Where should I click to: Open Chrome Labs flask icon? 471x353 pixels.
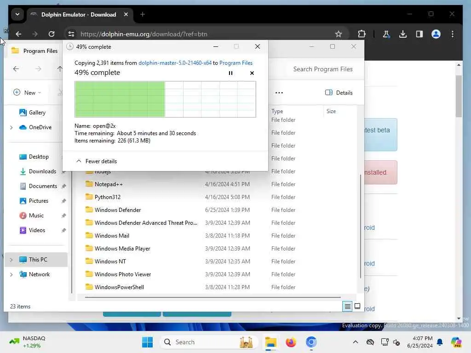pyautogui.click(x=386, y=34)
